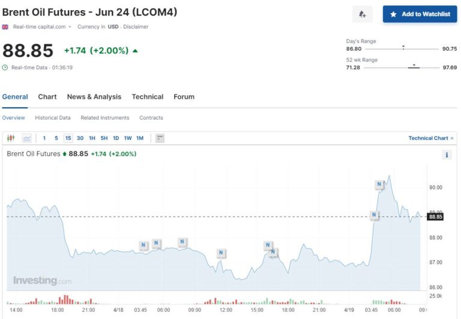The width and height of the screenshot is (461, 319).
Task: Select the 30-minute chart interval
Action: (x=80, y=138)
